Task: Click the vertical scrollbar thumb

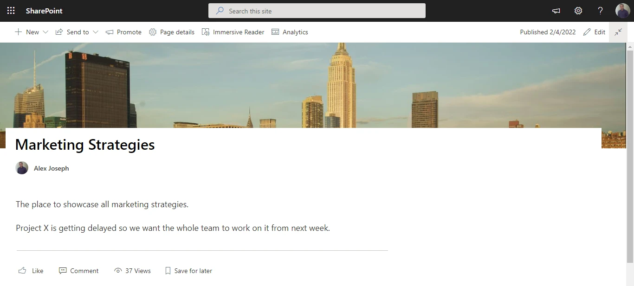Action: (x=630, y=157)
